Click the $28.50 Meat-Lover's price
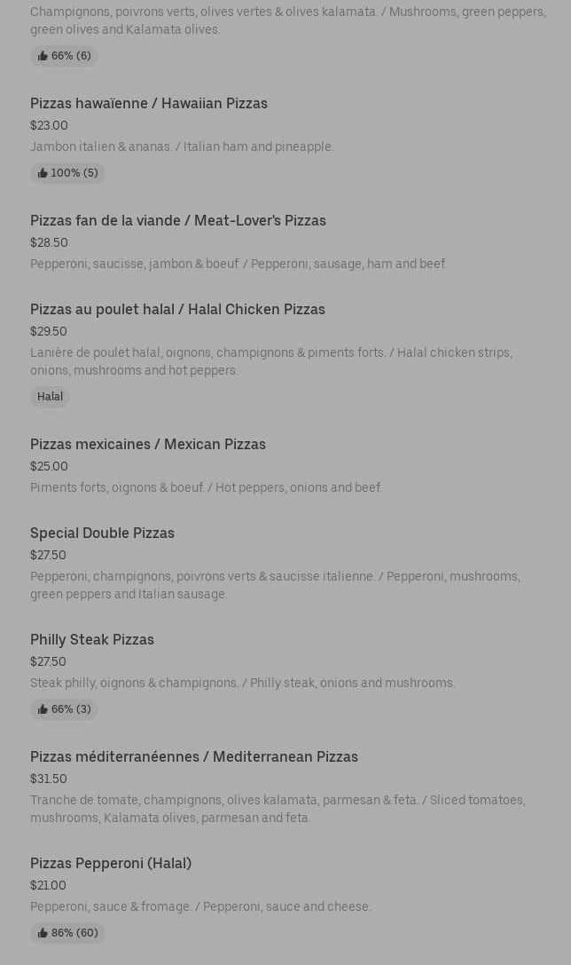 (x=49, y=242)
